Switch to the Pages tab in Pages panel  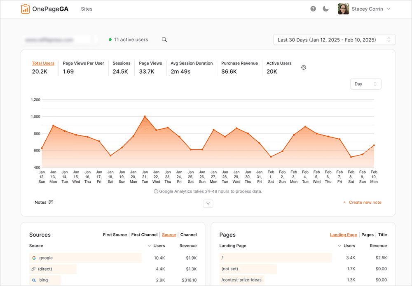click(368, 235)
